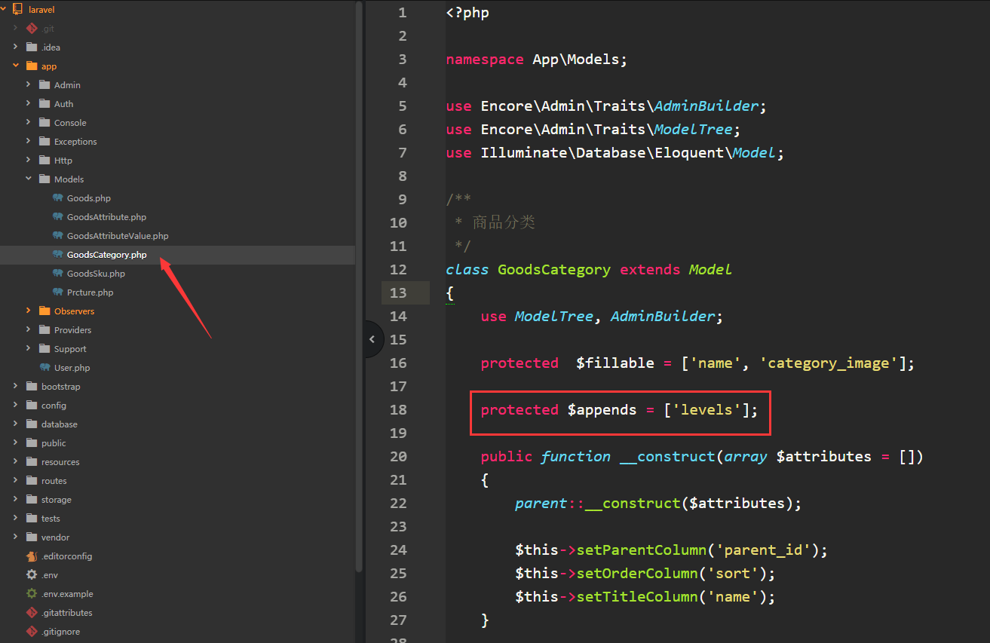Open GoodsAttributeValue.php file
Viewport: 990px width, 643px height.
tap(118, 236)
